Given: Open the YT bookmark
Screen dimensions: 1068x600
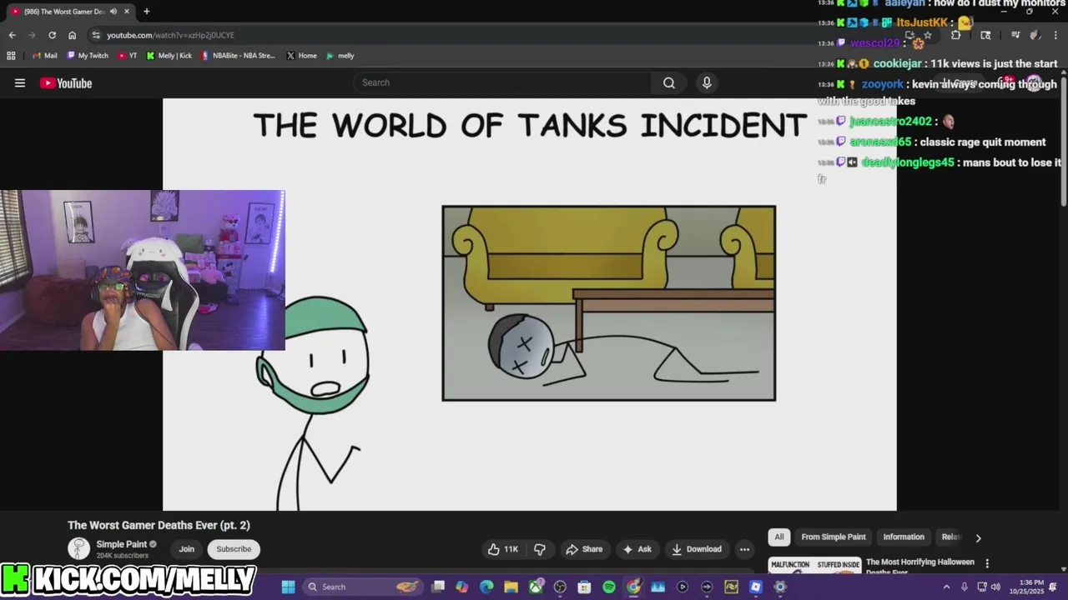Looking at the screenshot, I should [128, 56].
